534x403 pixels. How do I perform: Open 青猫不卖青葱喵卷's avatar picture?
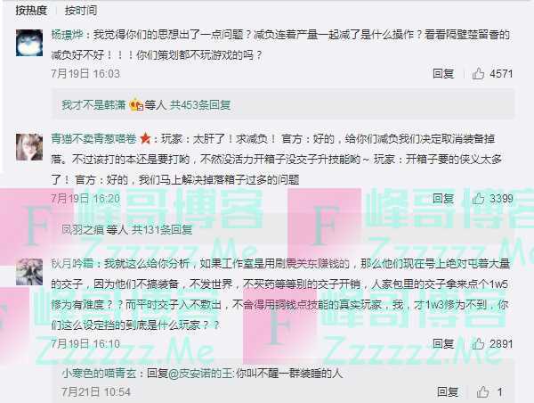point(29,147)
